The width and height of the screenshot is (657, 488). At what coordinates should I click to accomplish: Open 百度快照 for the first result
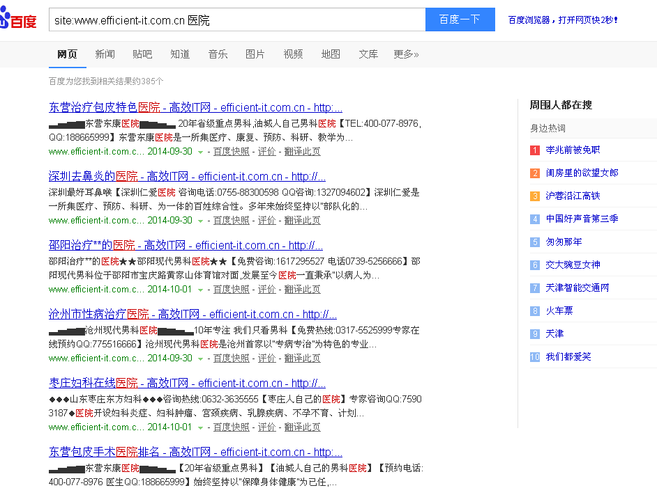[231, 151]
